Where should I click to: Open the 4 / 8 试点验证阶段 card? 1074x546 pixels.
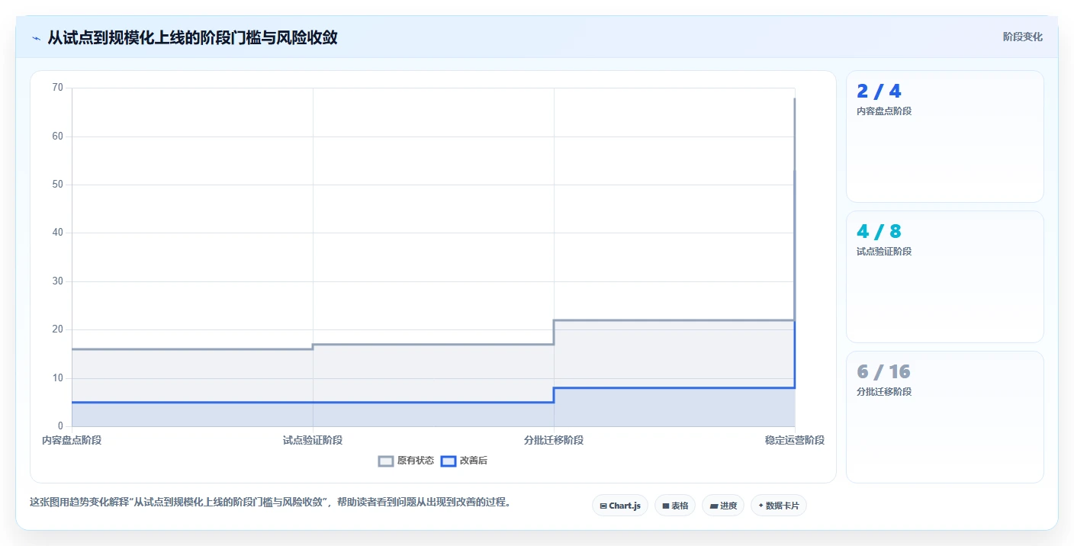coord(945,277)
